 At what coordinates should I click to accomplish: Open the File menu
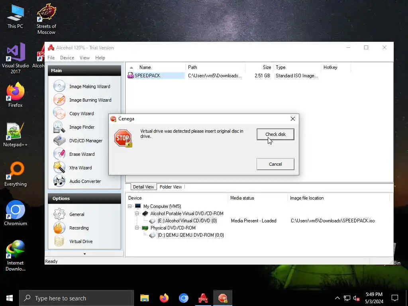pyautogui.click(x=51, y=58)
